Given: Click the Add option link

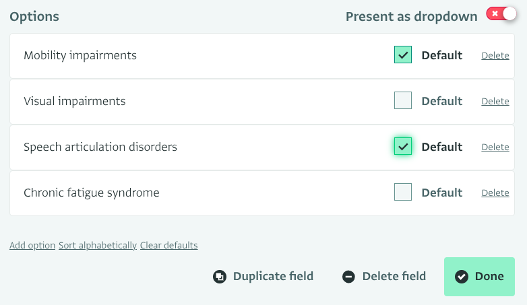Looking at the screenshot, I should pyautogui.click(x=32, y=245).
